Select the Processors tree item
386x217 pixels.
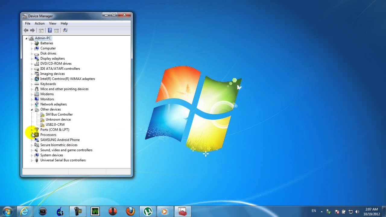[48, 135]
